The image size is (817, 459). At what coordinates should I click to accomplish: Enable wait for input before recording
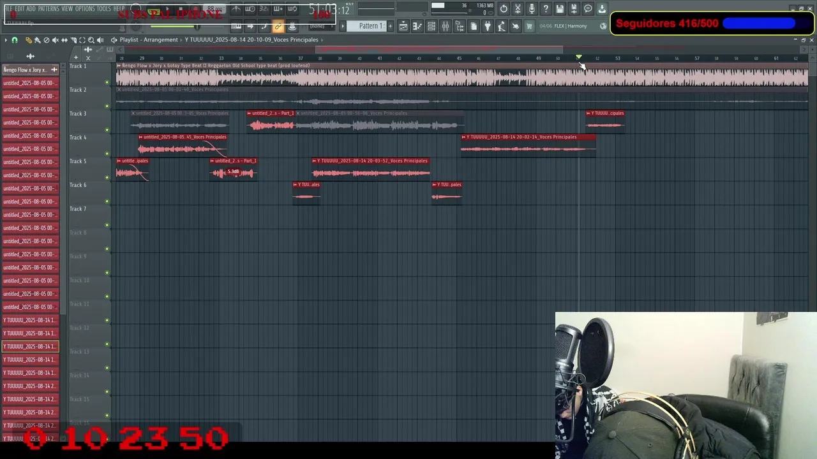[x=250, y=9]
